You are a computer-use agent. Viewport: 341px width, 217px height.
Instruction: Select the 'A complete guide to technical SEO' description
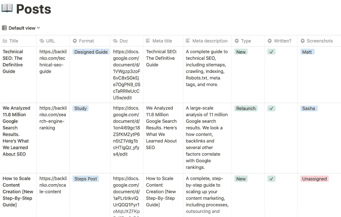tap(207, 75)
